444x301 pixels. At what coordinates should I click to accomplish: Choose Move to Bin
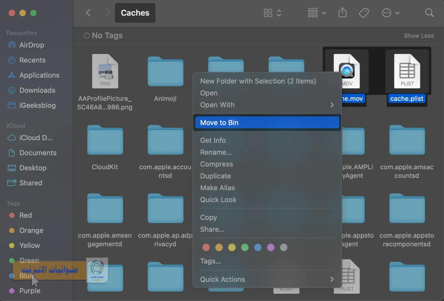tap(267, 122)
